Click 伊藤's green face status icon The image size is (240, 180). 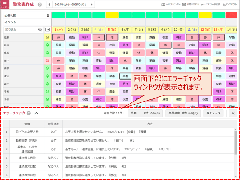(x=48, y=68)
